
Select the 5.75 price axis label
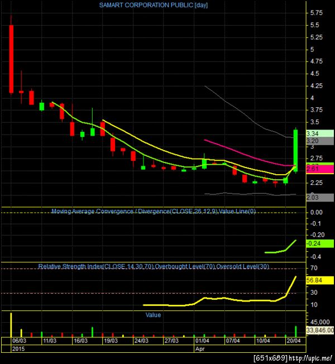pyautogui.click(x=317, y=13)
